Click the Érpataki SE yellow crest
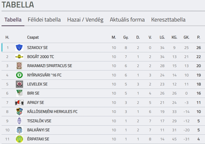The image size is (205, 144). (x=19, y=139)
